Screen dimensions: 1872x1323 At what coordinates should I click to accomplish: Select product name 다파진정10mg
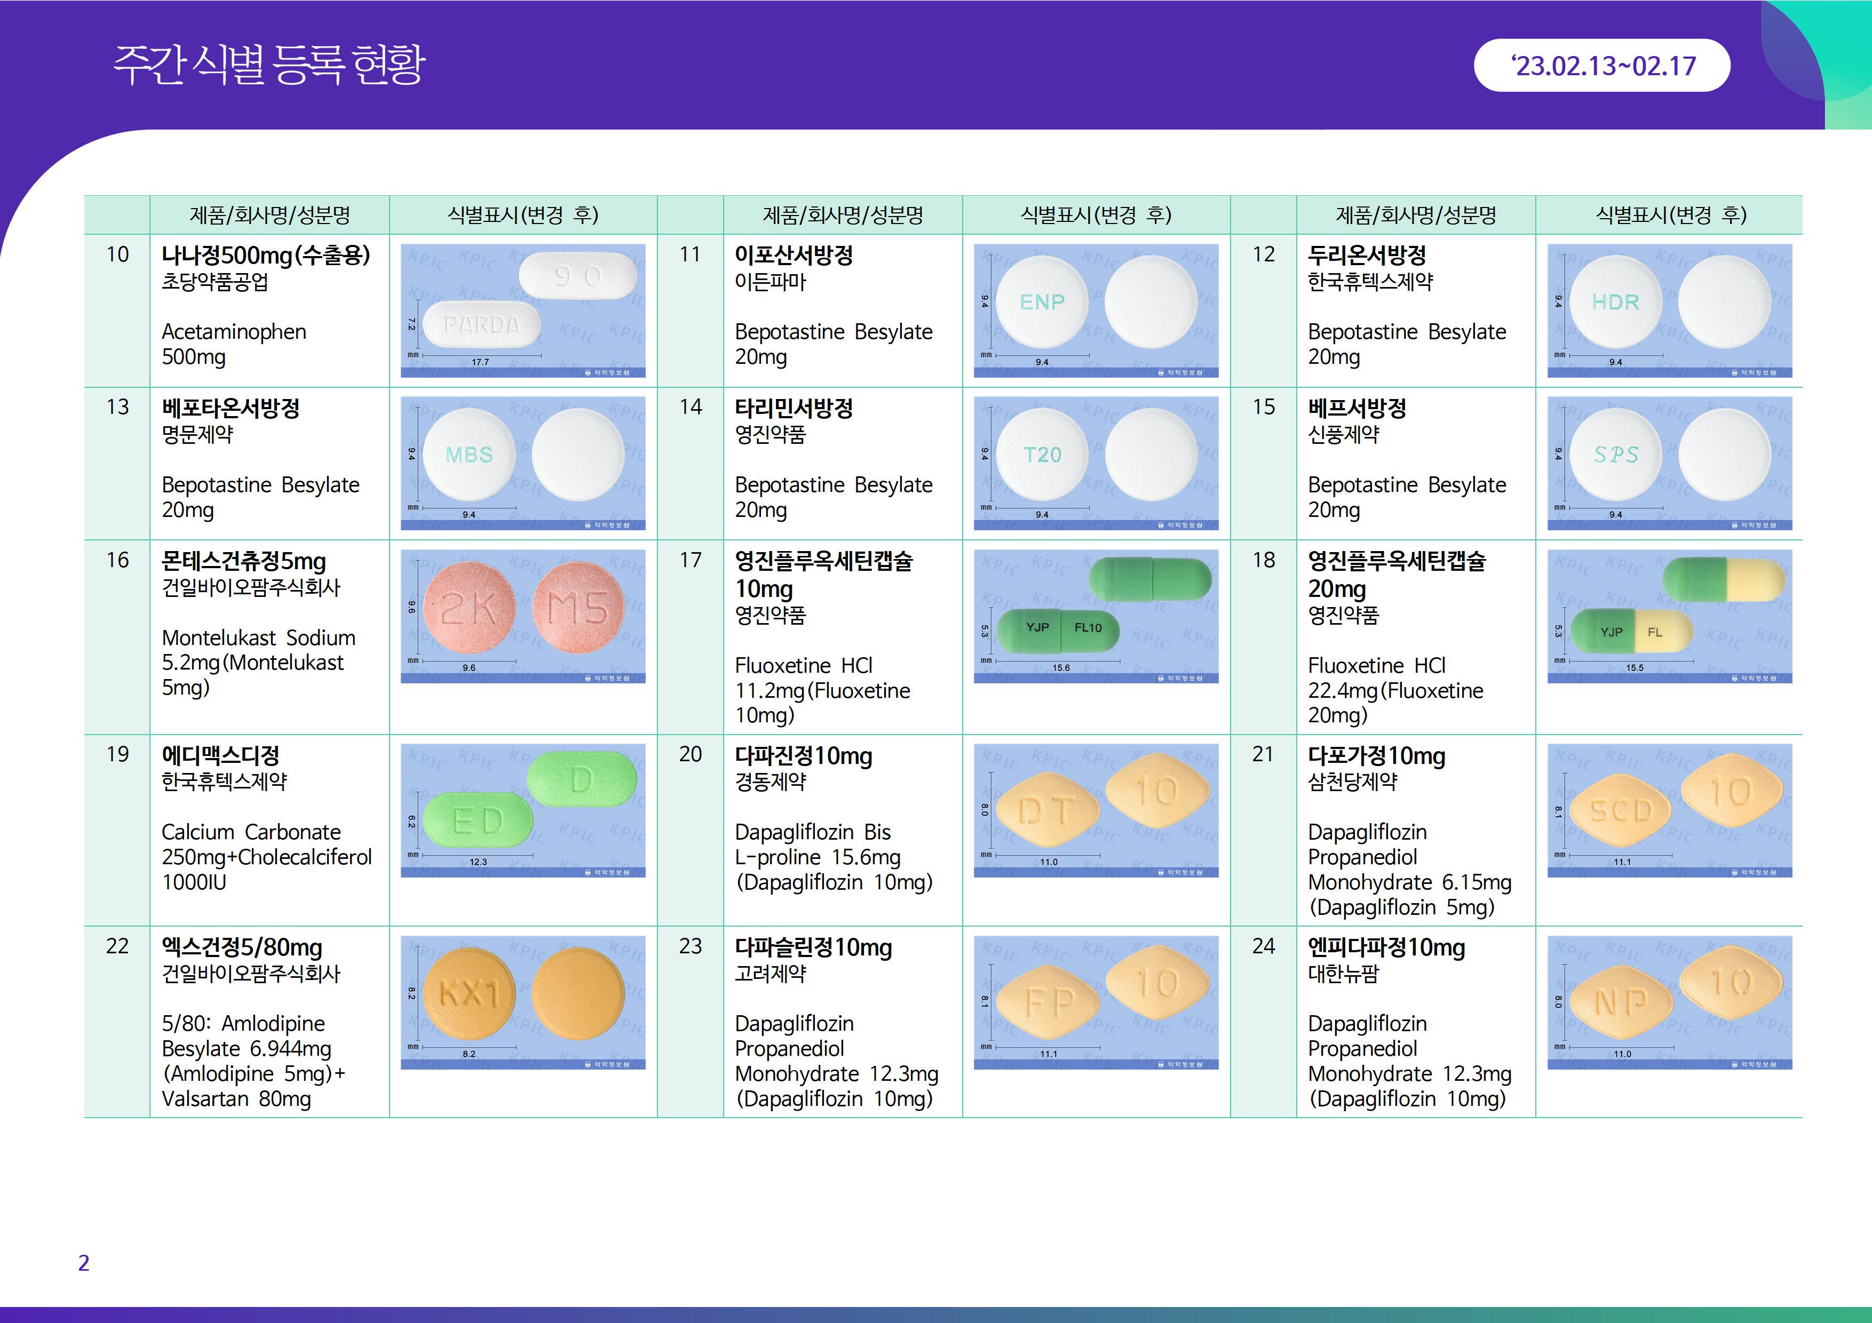pyautogui.click(x=803, y=755)
